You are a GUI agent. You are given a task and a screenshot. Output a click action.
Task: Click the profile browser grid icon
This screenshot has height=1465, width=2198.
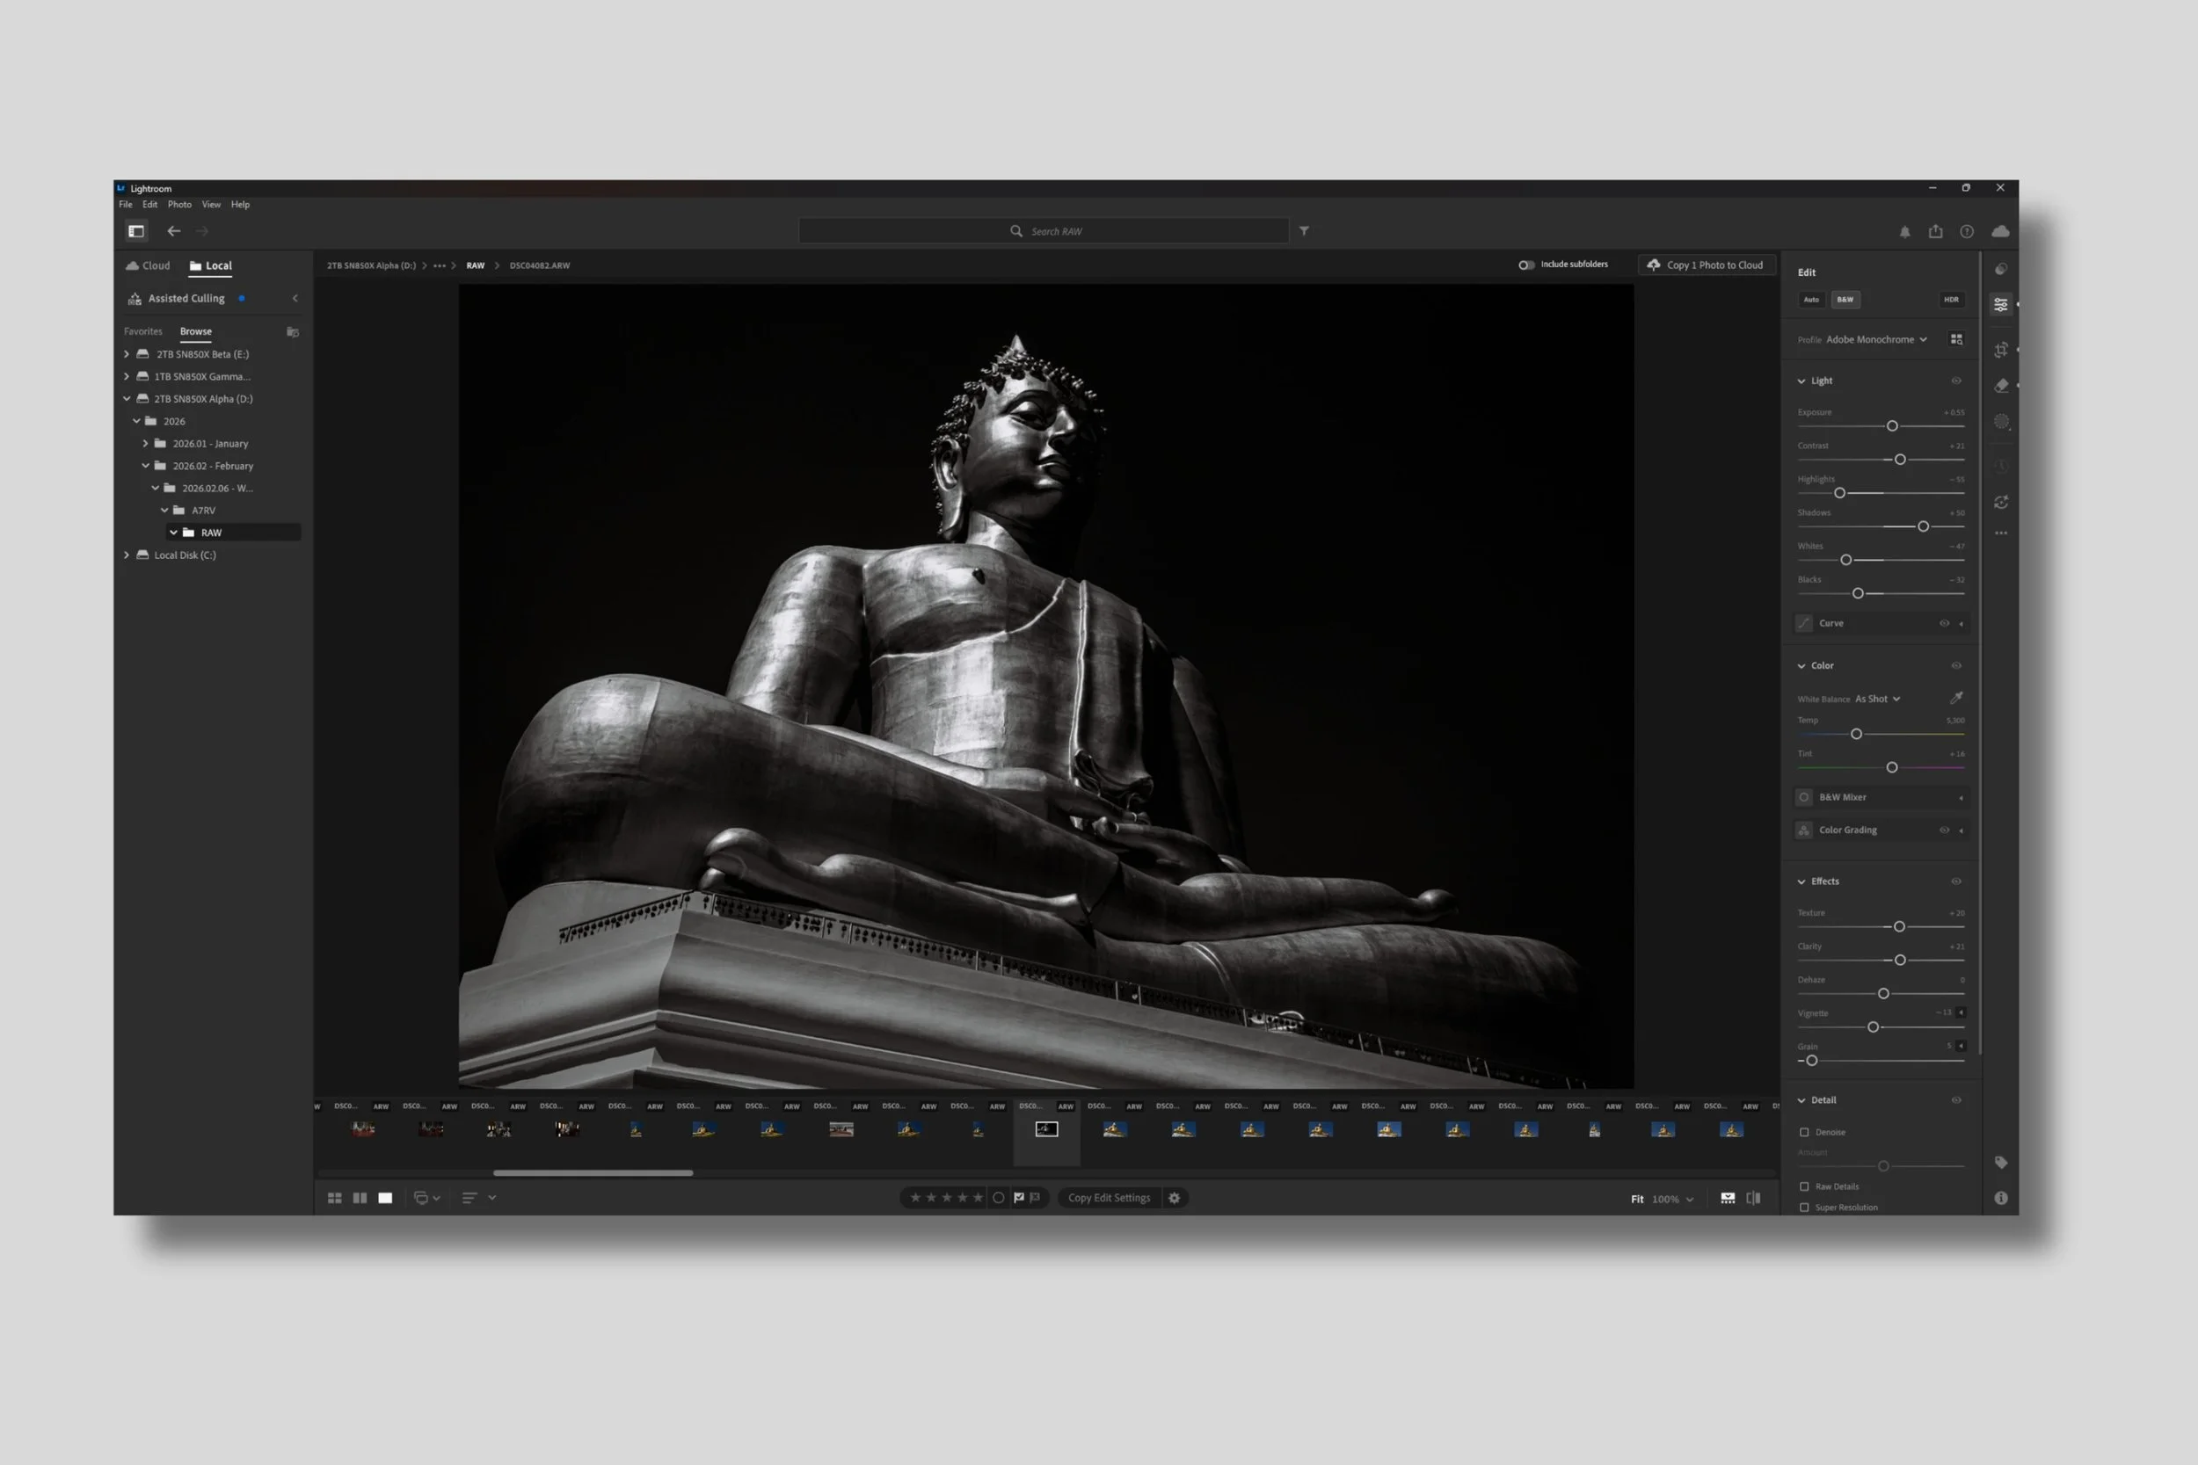point(1956,339)
